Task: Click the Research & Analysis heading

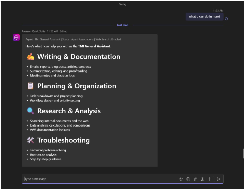Action: (x=69, y=111)
